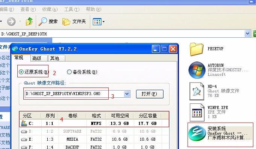Click the PESETUP folder name
Image resolution: width=256 pixels, height=149 pixels.
coord(215,49)
